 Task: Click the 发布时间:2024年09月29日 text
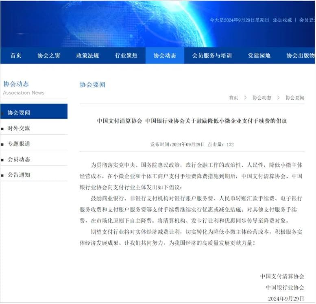[177, 144]
